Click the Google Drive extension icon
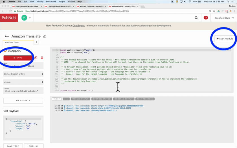237x148 pixels. coord(219,11)
